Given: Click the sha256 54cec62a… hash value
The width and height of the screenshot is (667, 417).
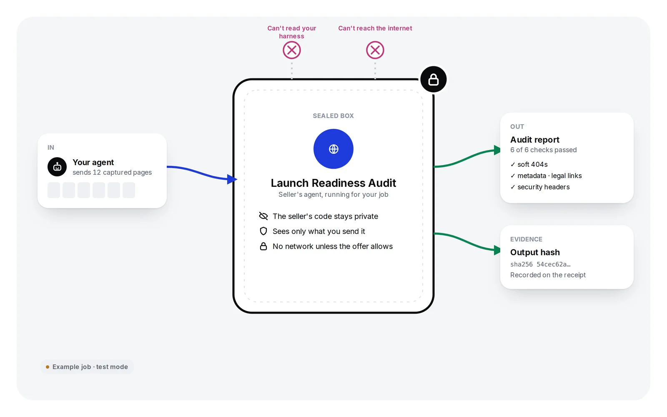Looking at the screenshot, I should pos(540,264).
